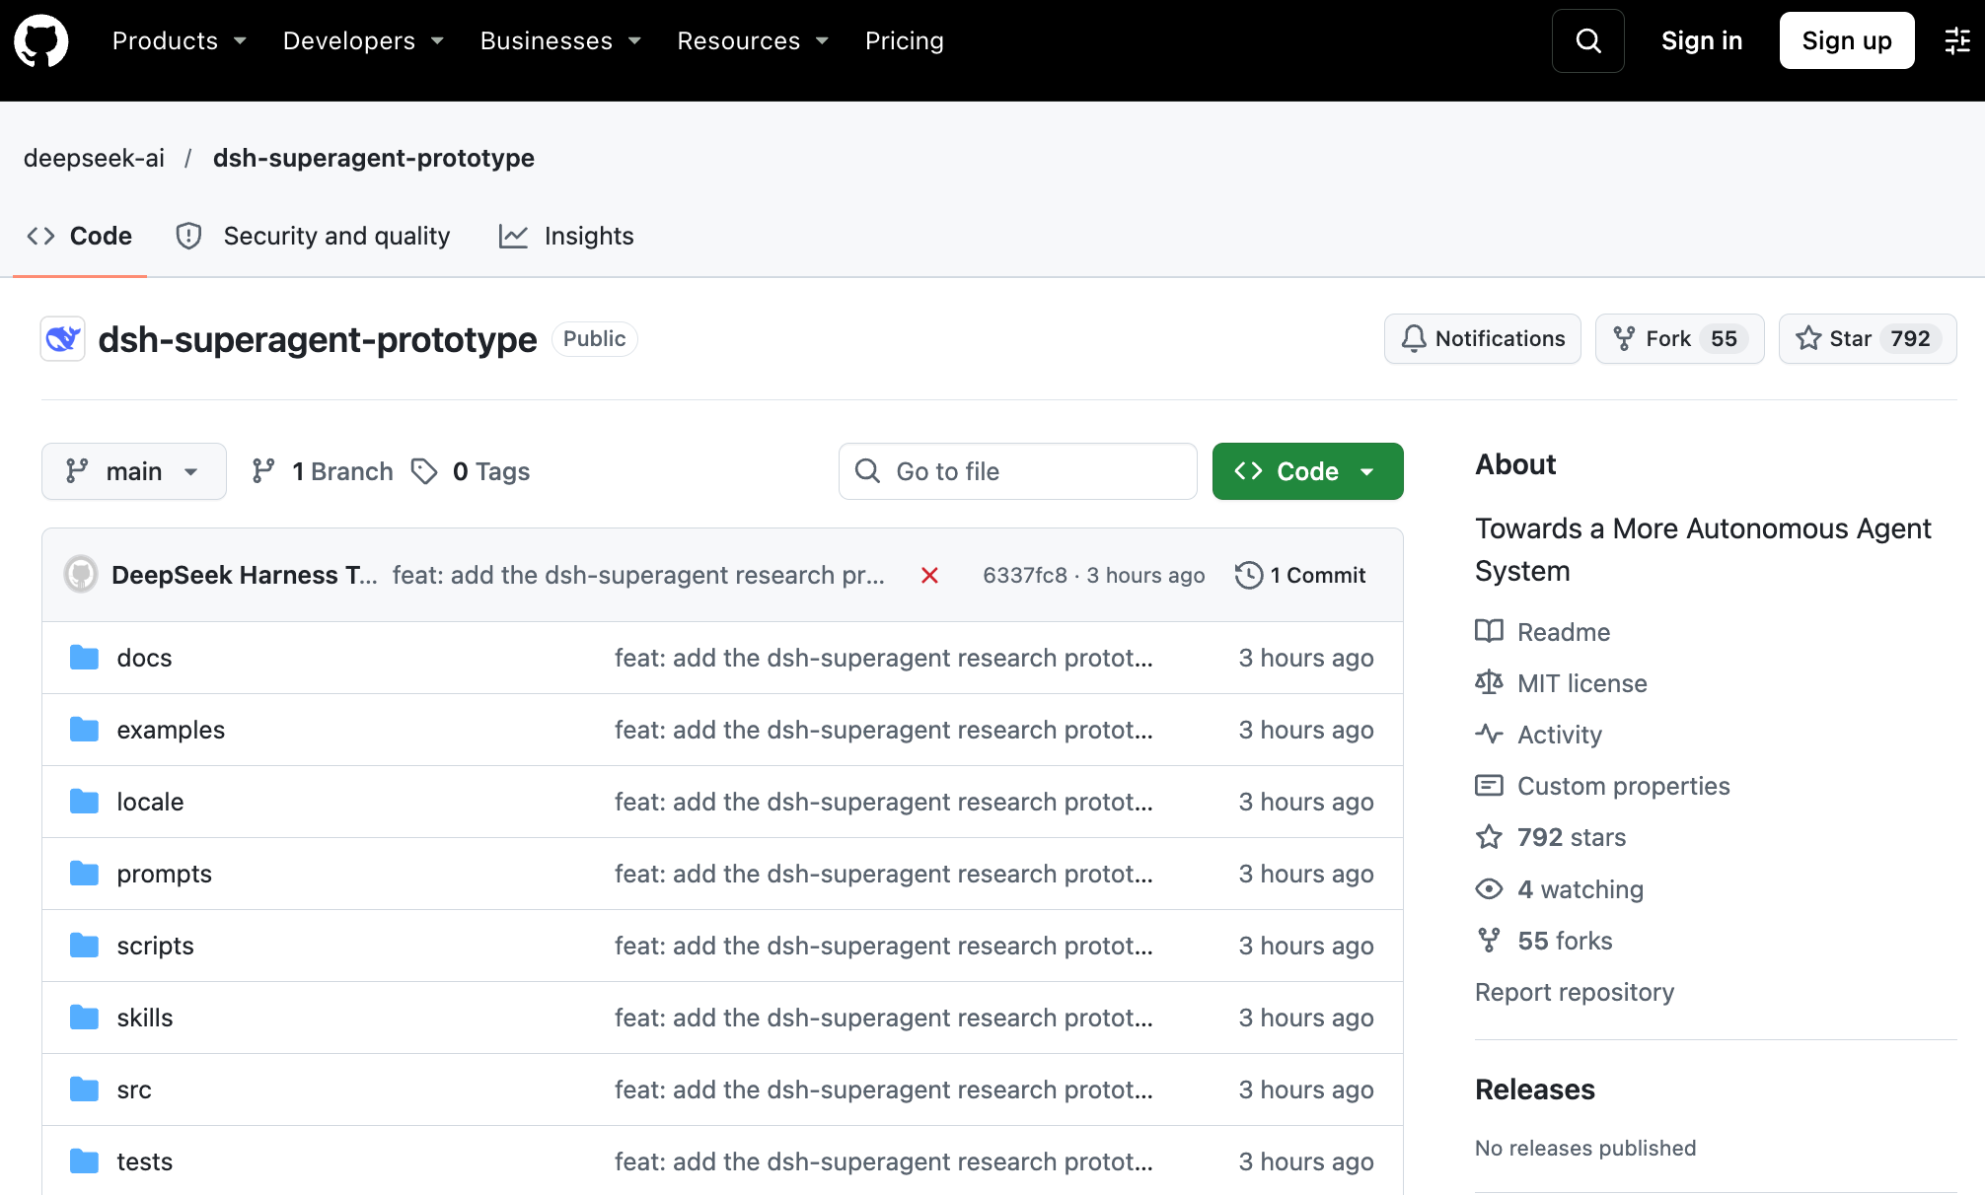1985x1195 pixels.
Task: Open the locale folder icon
Action: coord(85,802)
